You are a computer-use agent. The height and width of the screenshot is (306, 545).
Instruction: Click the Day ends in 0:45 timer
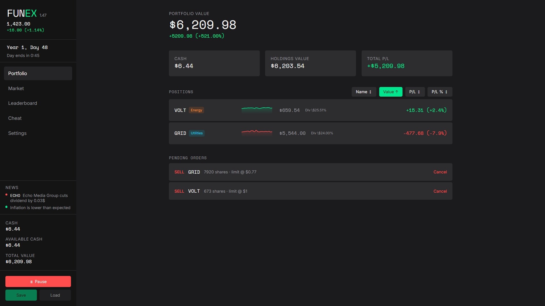coord(23,56)
